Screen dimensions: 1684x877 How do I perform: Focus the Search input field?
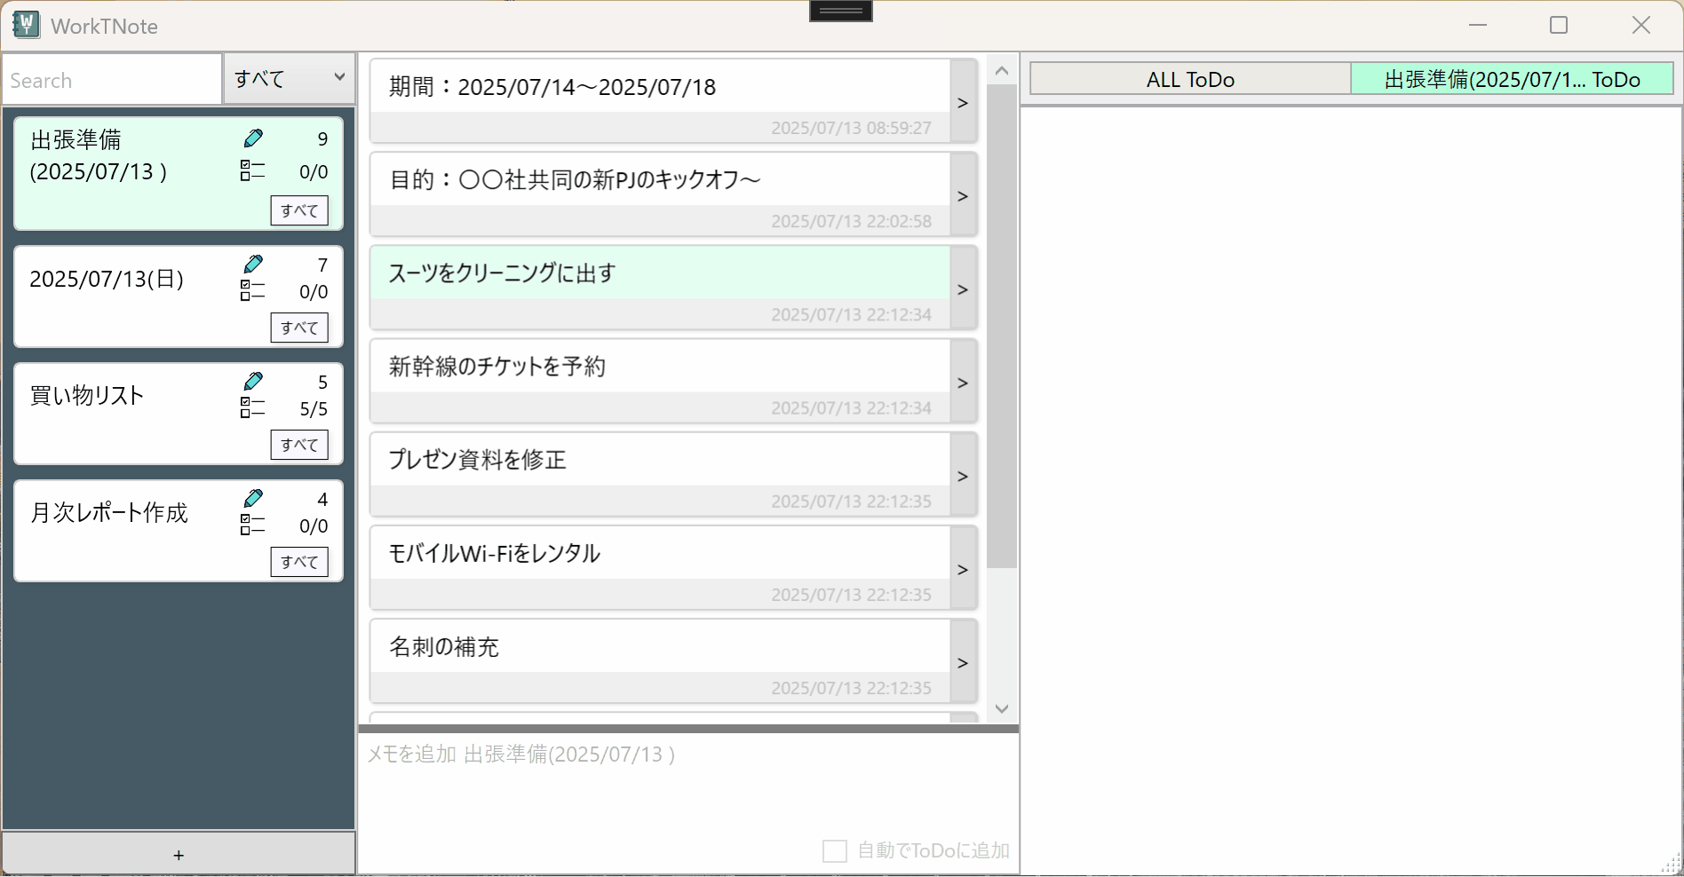coord(112,80)
